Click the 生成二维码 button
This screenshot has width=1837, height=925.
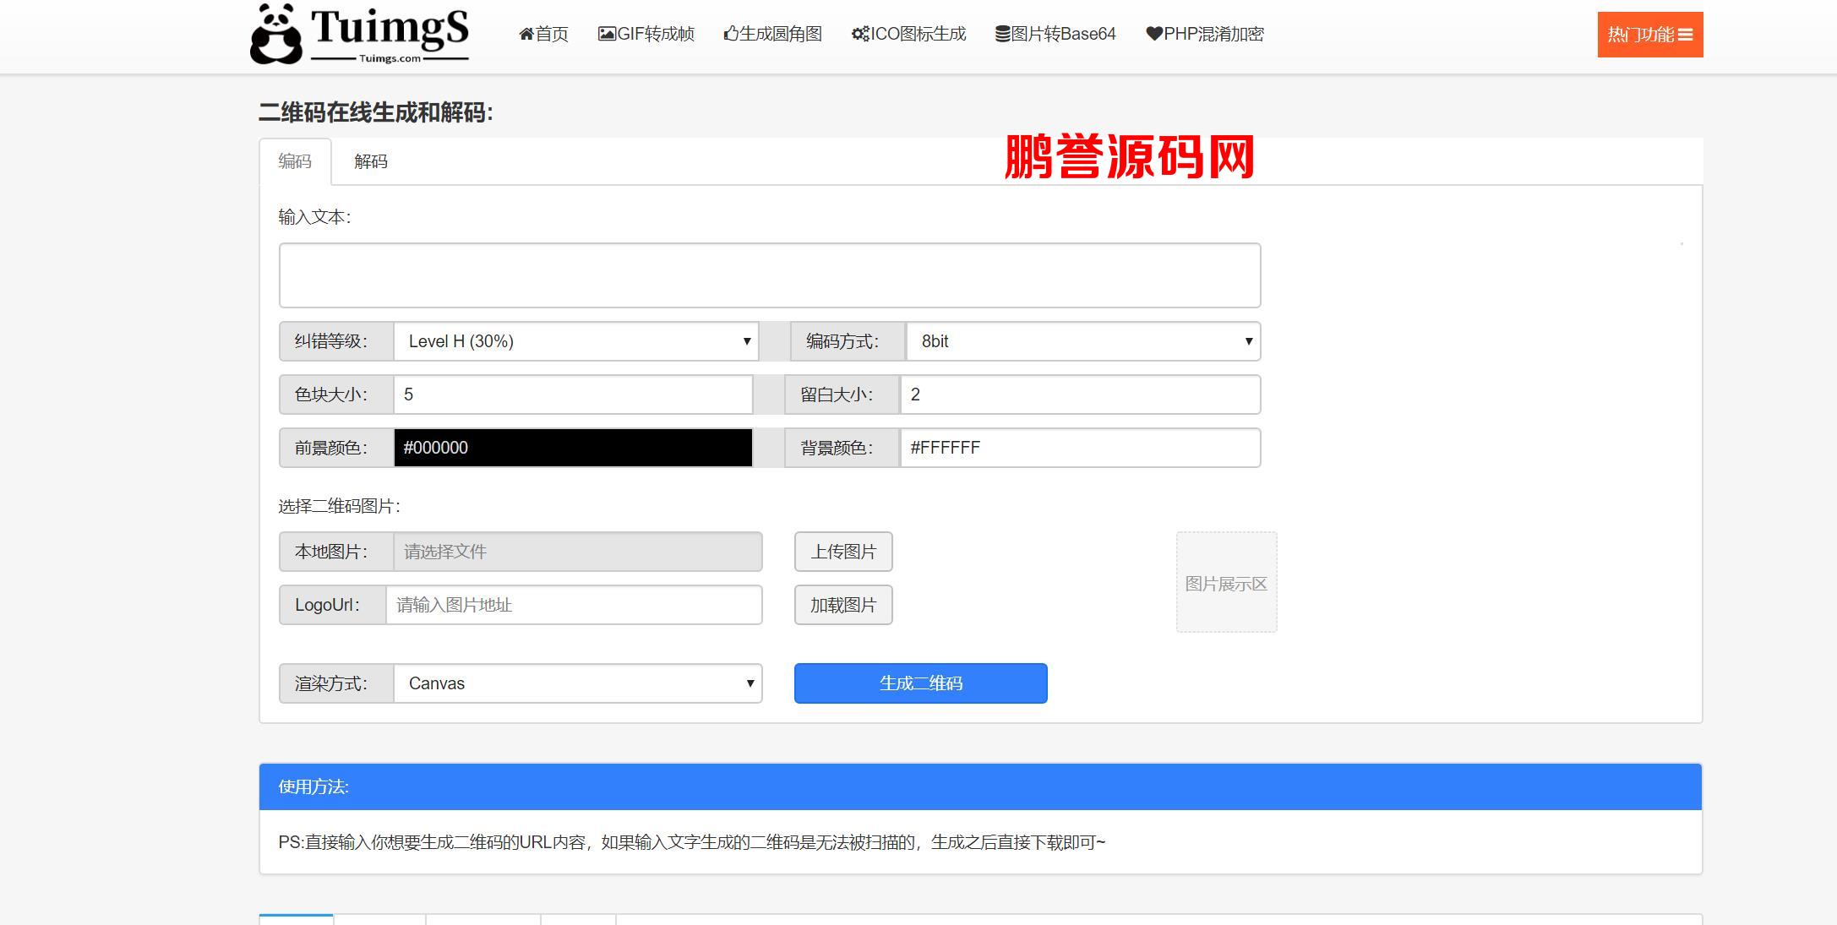click(921, 683)
